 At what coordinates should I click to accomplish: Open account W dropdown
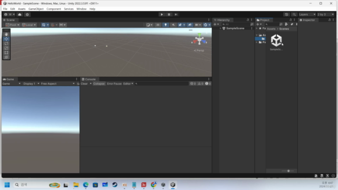(10, 14)
